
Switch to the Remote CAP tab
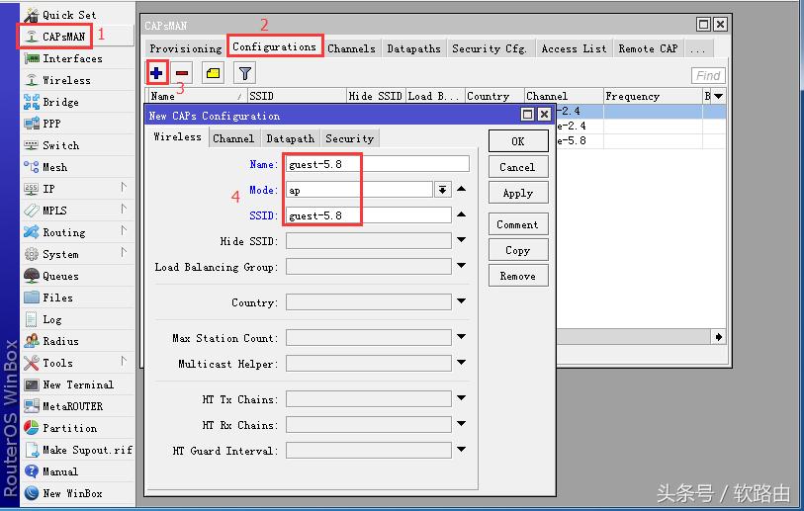pos(648,48)
